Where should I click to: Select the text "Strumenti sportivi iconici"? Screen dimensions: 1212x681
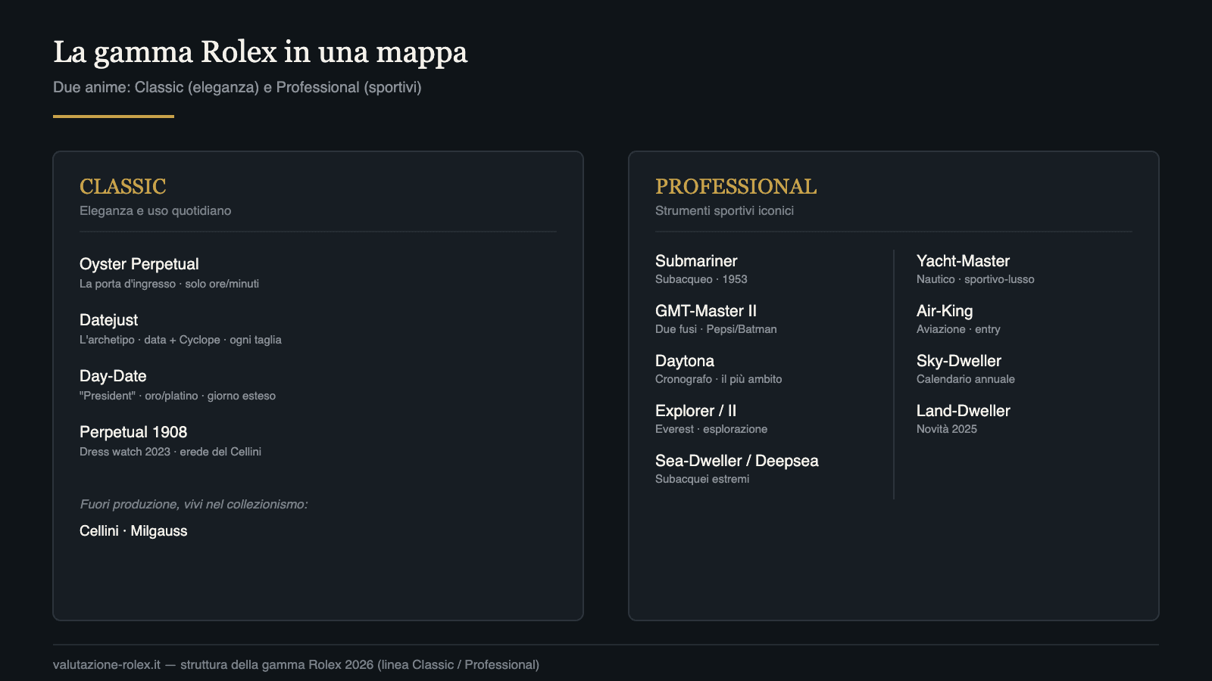pyautogui.click(x=724, y=210)
